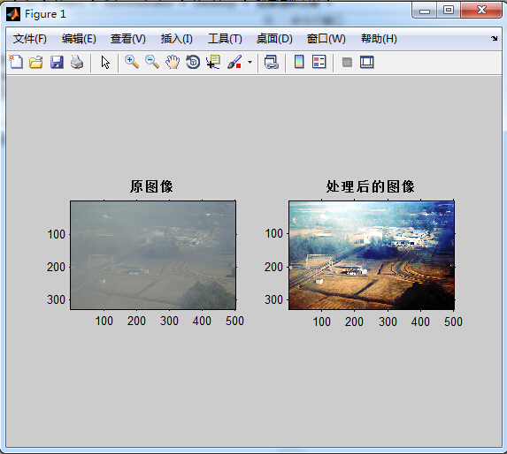Open the 文件(F) menu
Image resolution: width=507 pixels, height=454 pixels.
click(x=30, y=39)
